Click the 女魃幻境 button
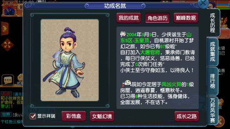This screenshot has width=230, height=129. point(102,117)
